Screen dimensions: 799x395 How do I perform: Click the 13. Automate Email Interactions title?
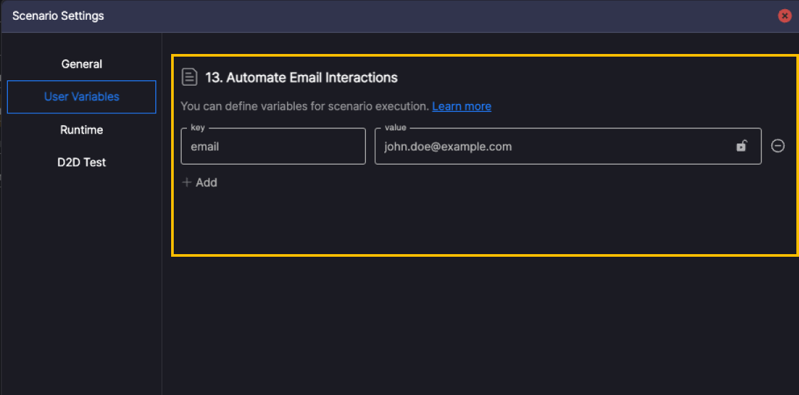301,78
